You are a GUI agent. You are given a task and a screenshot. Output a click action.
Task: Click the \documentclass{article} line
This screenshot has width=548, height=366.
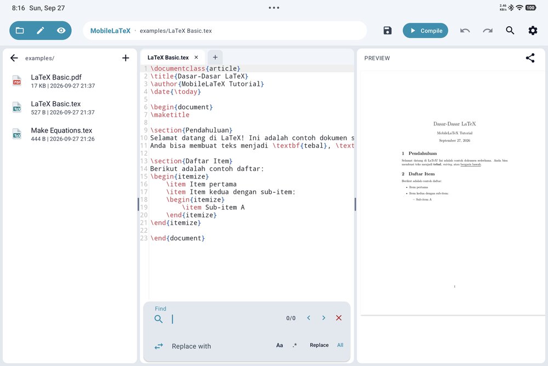[196, 68]
